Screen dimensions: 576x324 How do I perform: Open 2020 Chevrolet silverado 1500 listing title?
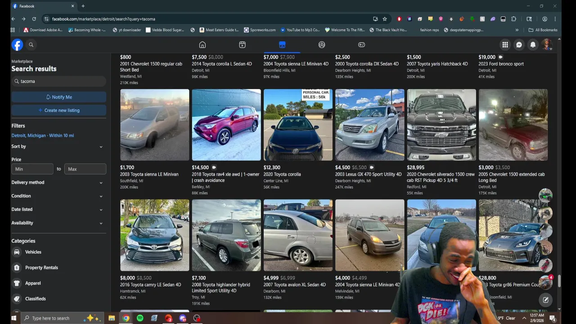(441, 177)
